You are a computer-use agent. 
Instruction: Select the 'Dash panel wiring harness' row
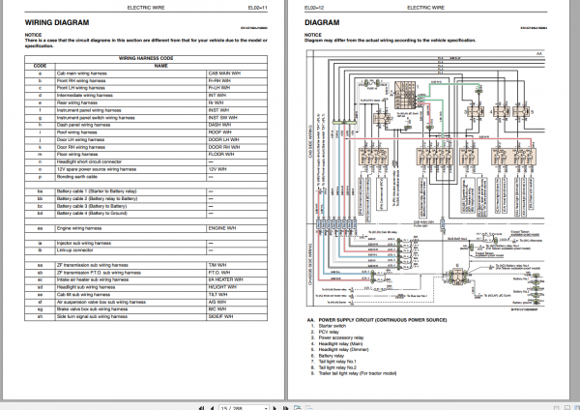point(146,125)
